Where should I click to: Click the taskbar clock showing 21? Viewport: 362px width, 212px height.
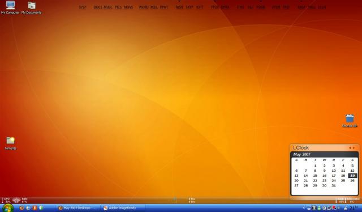point(354,208)
